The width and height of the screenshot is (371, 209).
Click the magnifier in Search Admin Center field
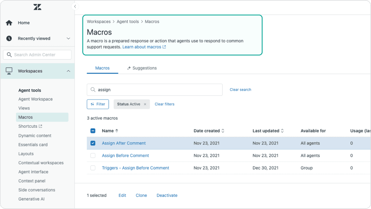pyautogui.click(x=10, y=55)
